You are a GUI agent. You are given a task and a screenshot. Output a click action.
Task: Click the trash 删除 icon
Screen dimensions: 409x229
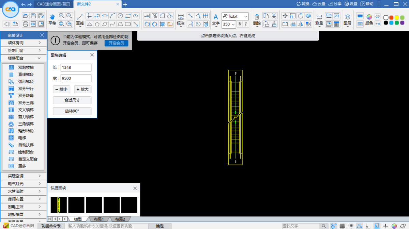tap(257, 17)
